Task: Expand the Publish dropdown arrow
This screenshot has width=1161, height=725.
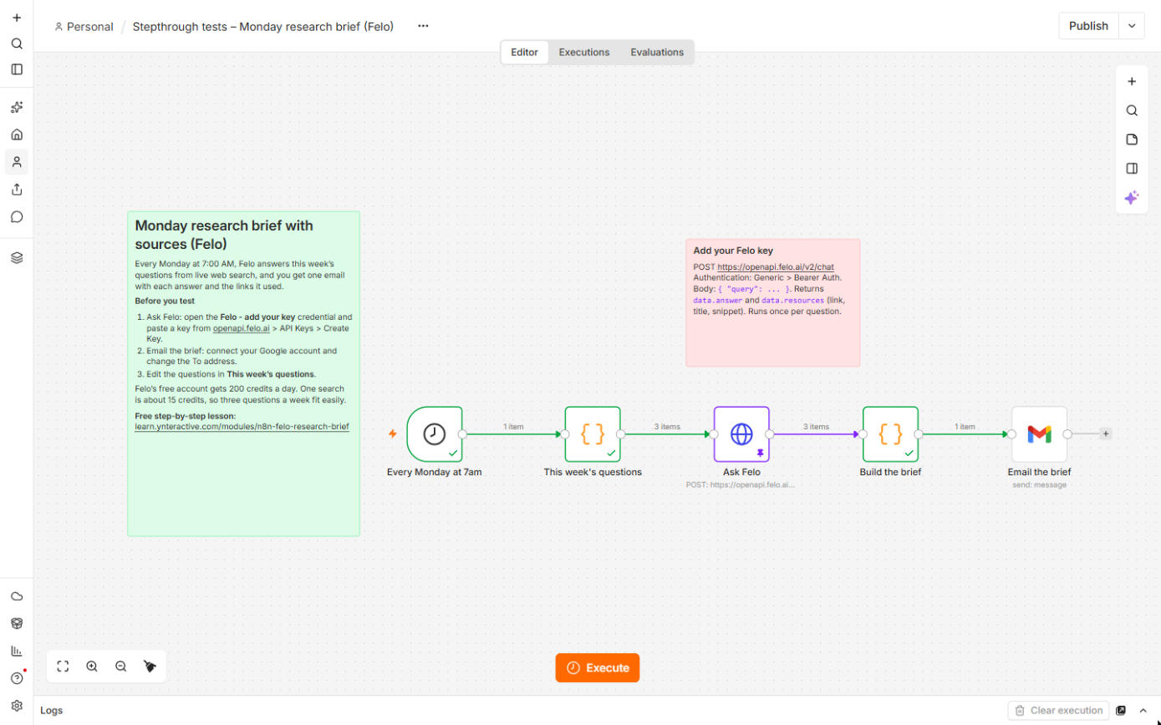Action: point(1132,26)
